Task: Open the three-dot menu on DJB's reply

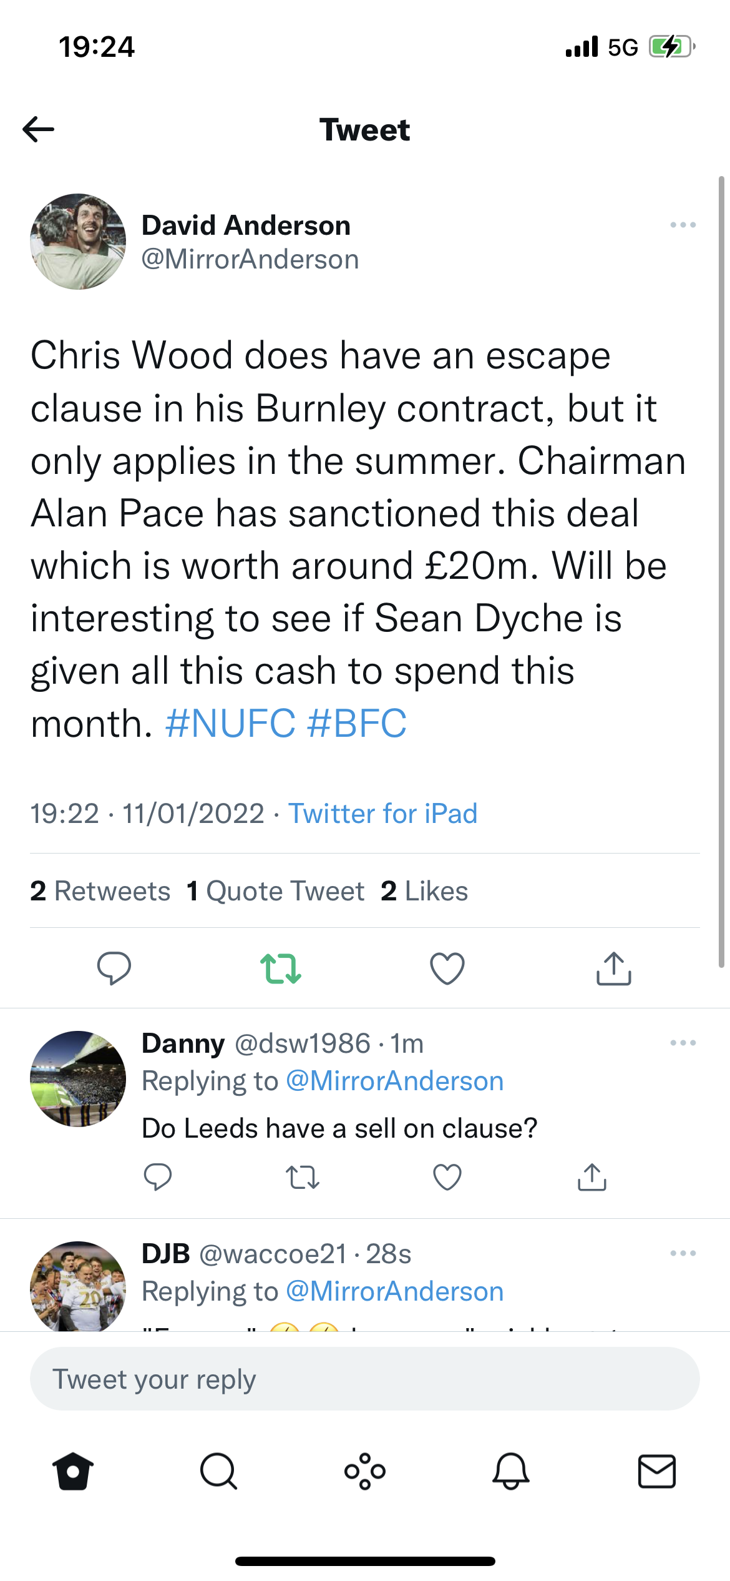Action: click(683, 1253)
